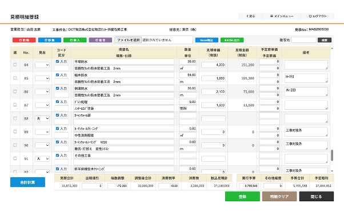Click the scroll-down arrow of the table
The image size is (344, 215).
click(x=332, y=171)
